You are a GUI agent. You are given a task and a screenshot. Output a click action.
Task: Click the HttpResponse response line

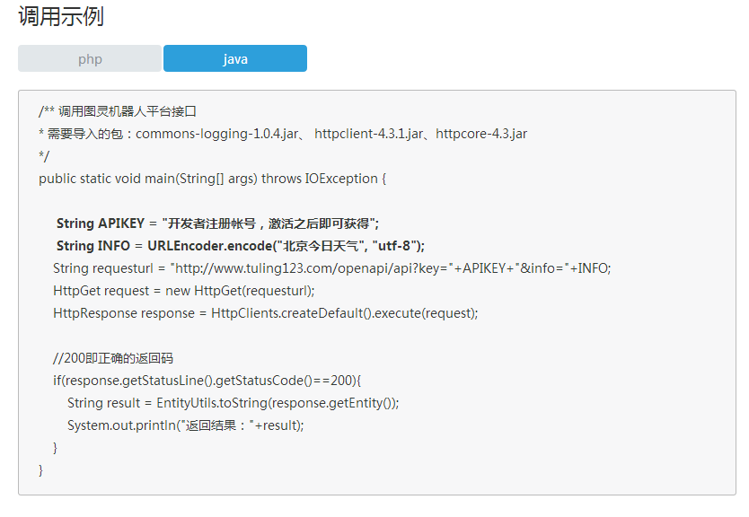pos(266,313)
